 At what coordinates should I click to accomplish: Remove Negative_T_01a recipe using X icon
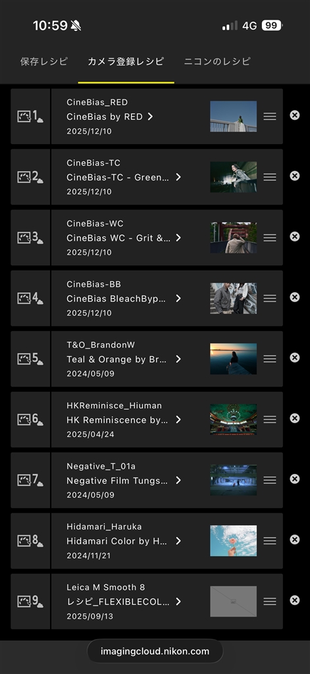point(294,479)
